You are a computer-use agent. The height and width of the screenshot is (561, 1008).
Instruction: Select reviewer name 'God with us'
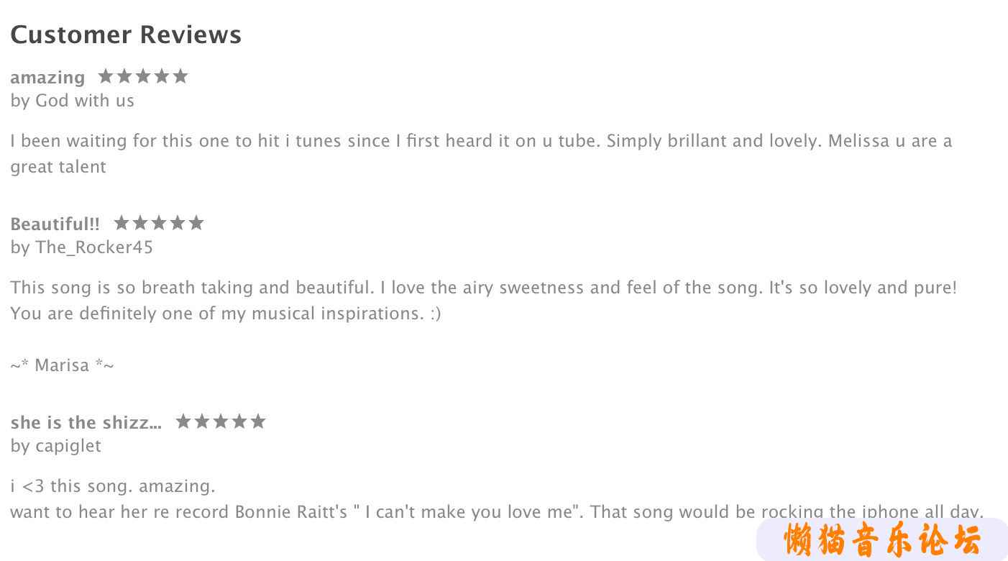click(x=85, y=101)
